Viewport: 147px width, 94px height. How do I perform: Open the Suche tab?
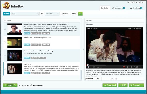(x=105, y=8)
